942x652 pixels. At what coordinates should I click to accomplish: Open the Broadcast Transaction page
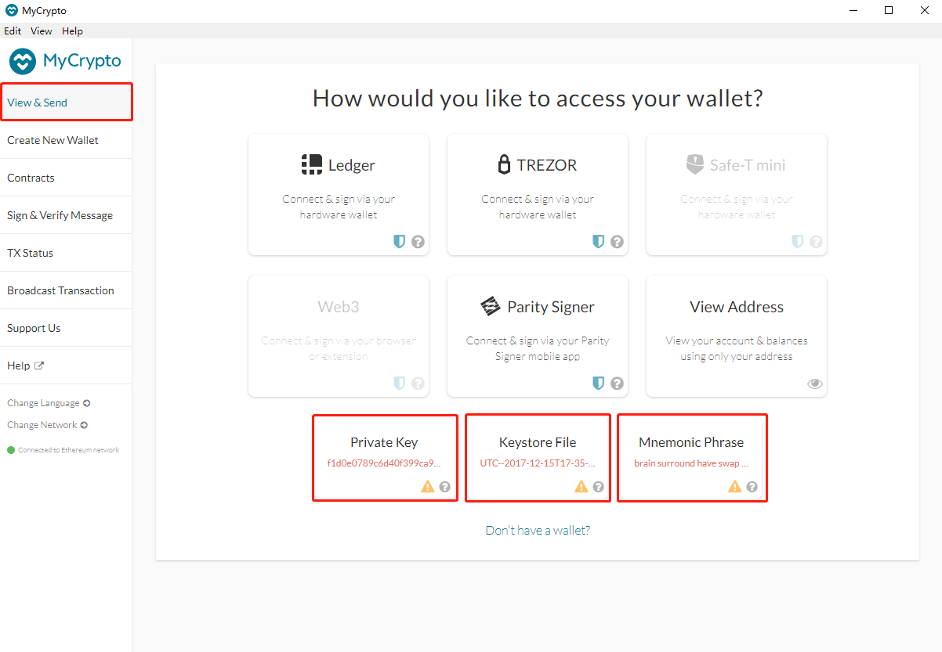(60, 290)
